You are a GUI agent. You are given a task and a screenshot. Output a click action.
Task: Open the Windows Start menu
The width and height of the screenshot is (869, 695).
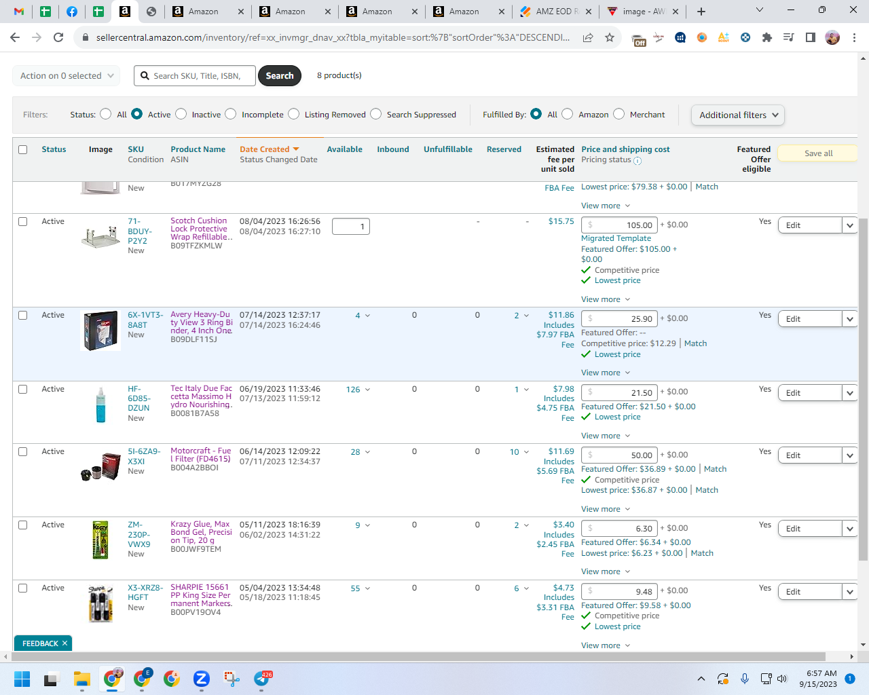(22, 679)
